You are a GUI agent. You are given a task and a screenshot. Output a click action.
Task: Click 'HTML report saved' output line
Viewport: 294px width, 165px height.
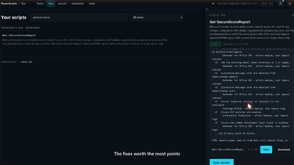click(x=250, y=140)
